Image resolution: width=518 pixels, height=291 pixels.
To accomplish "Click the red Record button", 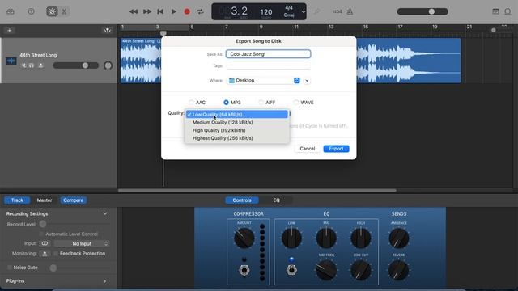I will 187,11.
